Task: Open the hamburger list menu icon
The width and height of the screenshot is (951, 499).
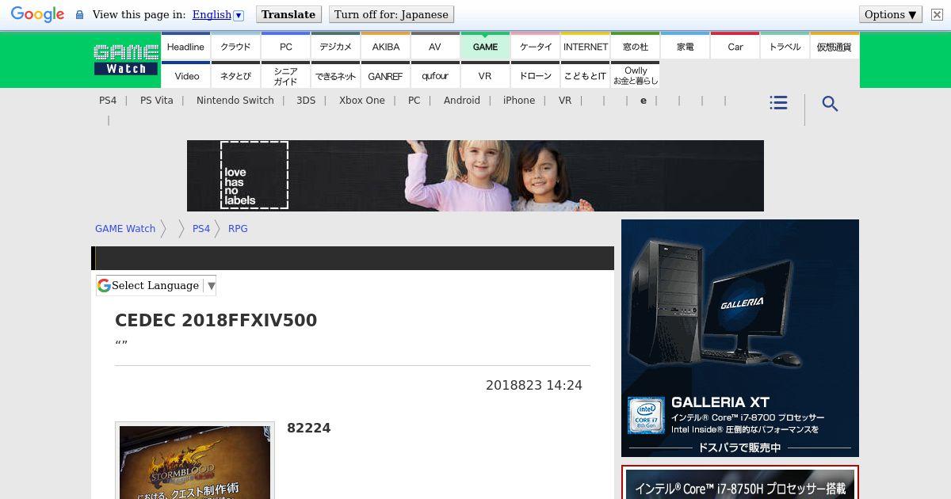Action: pyautogui.click(x=778, y=103)
